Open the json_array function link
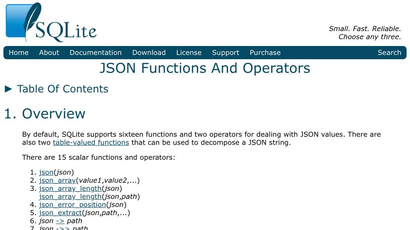The image size is (410, 230). (58, 181)
